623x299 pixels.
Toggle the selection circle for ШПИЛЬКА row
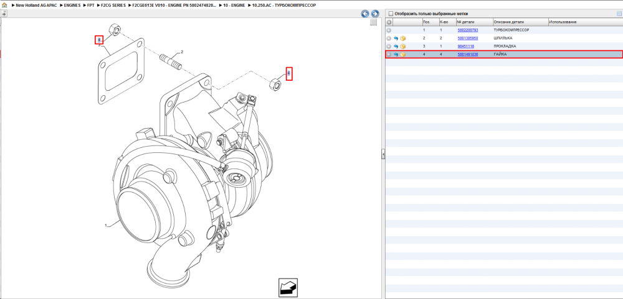389,38
